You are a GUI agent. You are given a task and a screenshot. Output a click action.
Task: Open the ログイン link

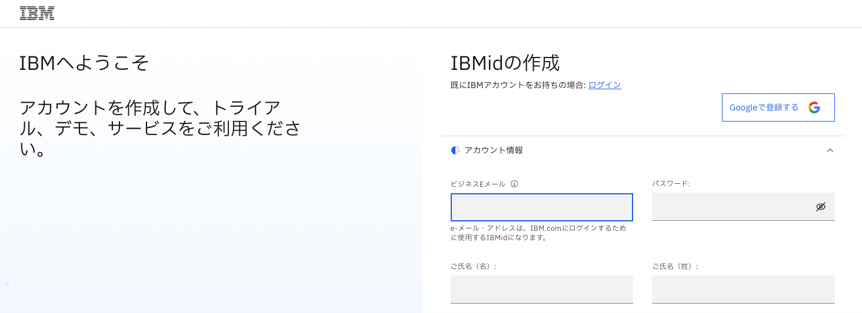(x=604, y=85)
